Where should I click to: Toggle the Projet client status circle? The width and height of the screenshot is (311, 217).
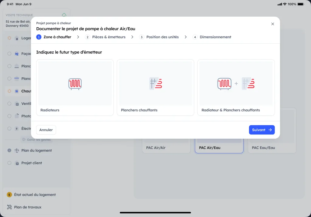(9, 163)
